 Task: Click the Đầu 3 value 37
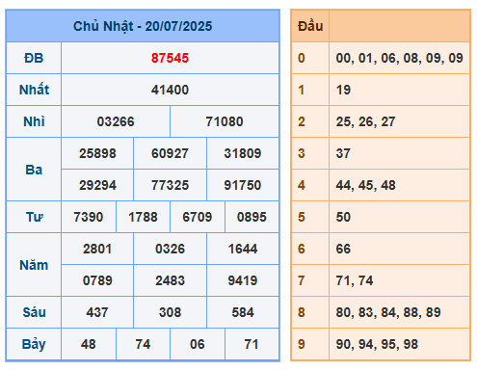click(343, 153)
